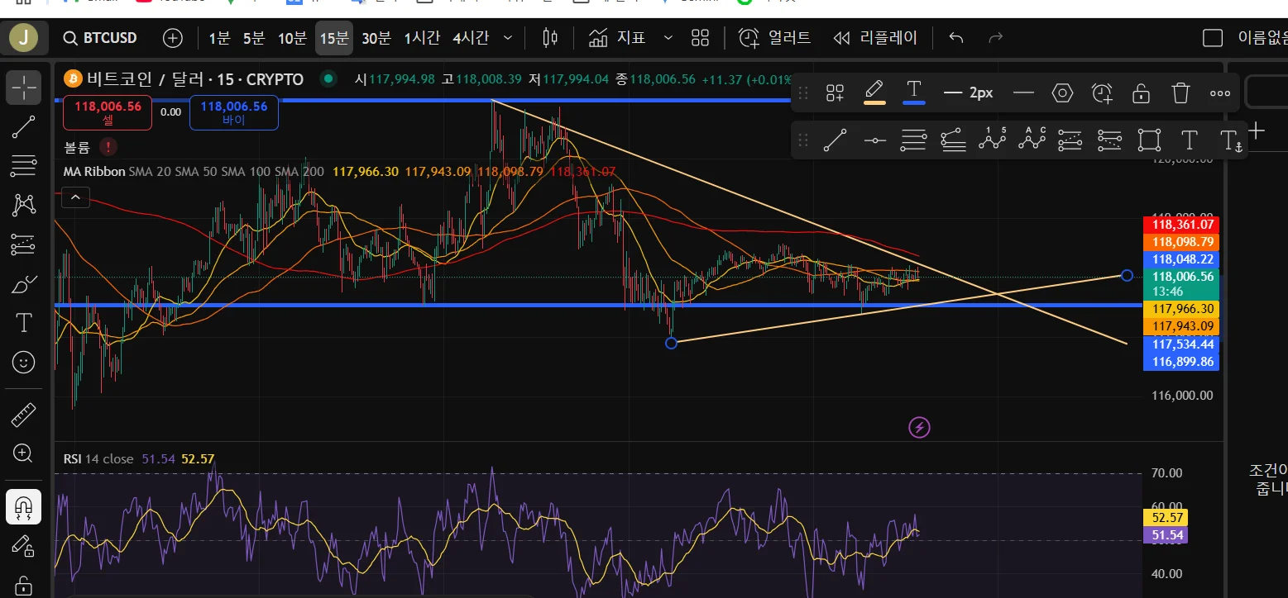Click the zoom in magnifier tool
The height and width of the screenshot is (598, 1288).
pyautogui.click(x=23, y=453)
